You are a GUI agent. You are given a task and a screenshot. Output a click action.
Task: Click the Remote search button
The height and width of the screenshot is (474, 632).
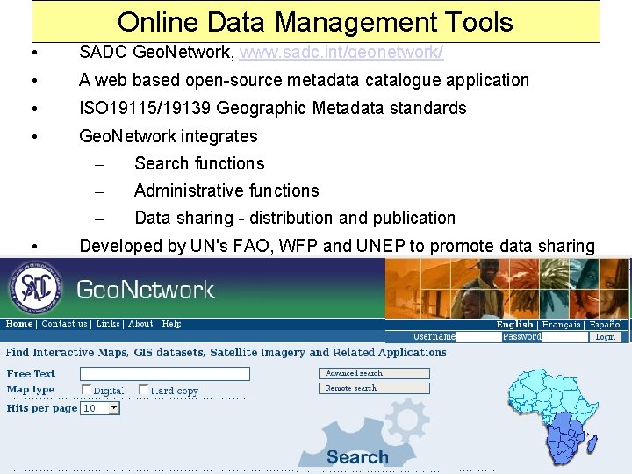[x=374, y=388]
